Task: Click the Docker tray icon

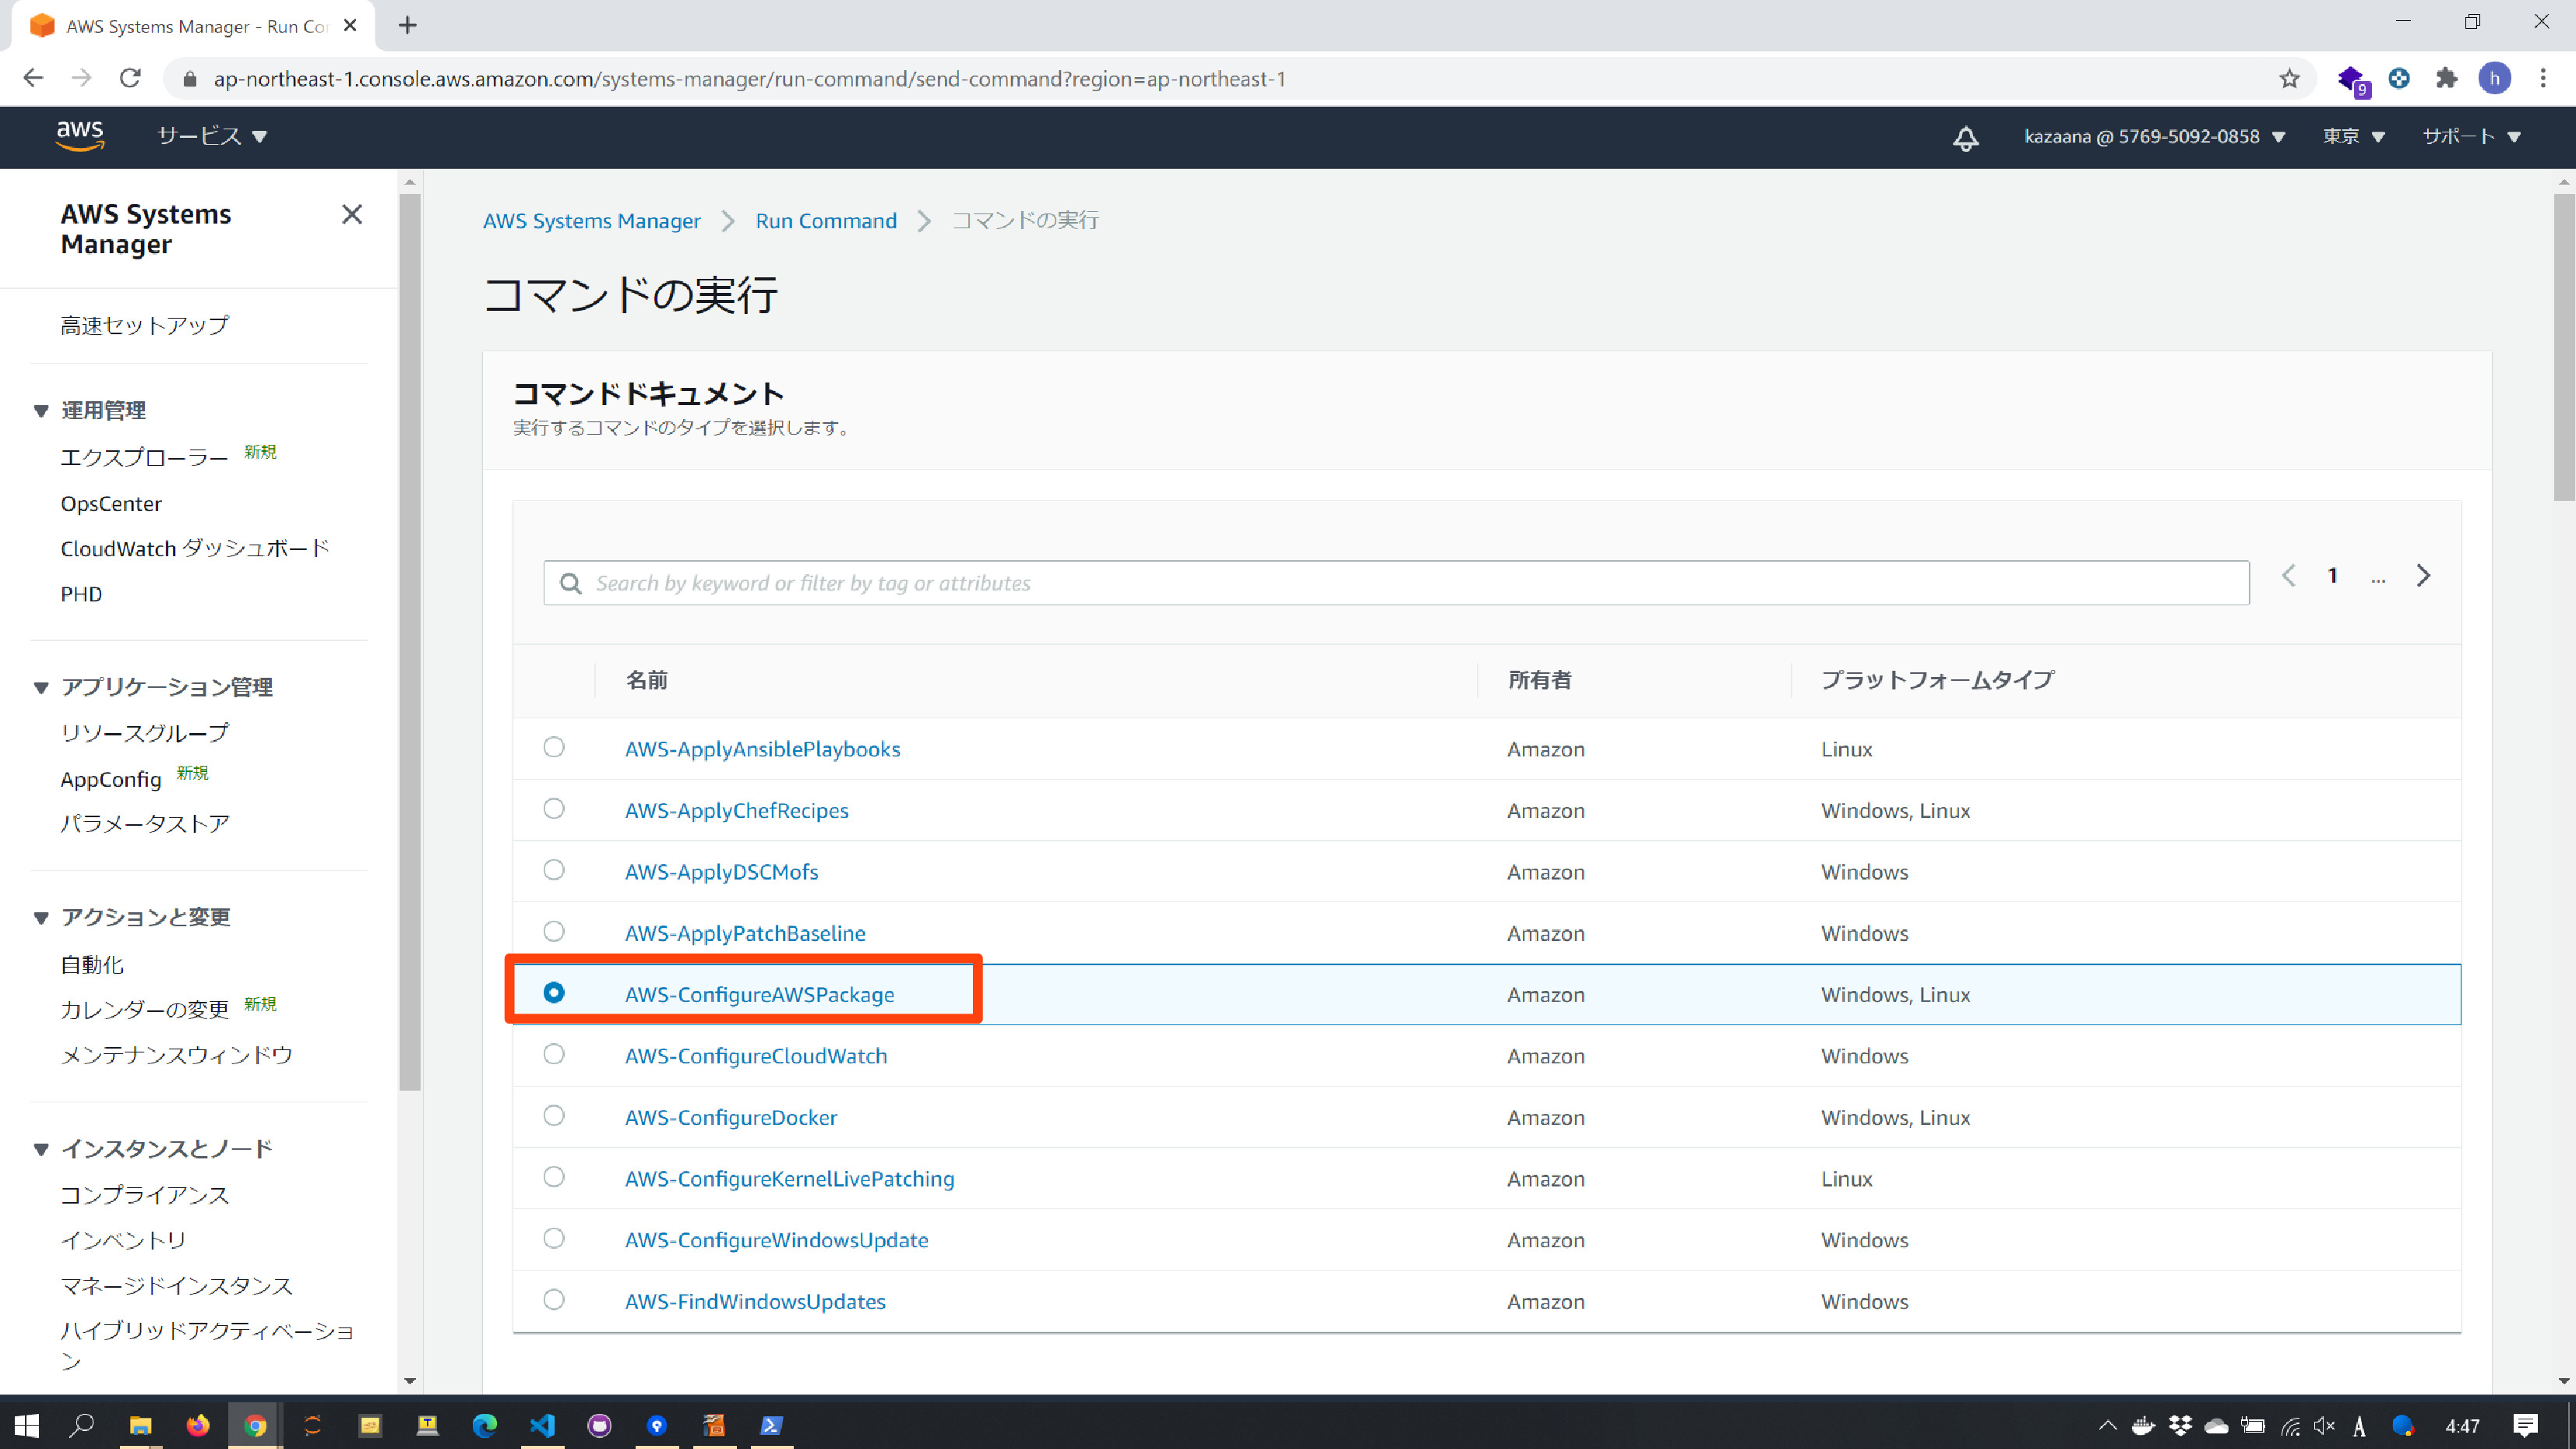Action: pyautogui.click(x=2142, y=1426)
